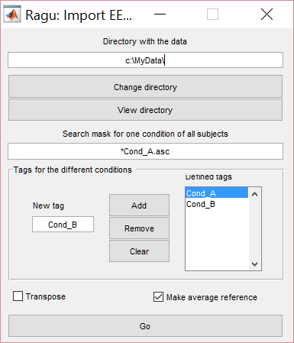Image resolution: width=294 pixels, height=343 pixels.
Task: Select Cond_A in defined tags list
Action: point(217,193)
